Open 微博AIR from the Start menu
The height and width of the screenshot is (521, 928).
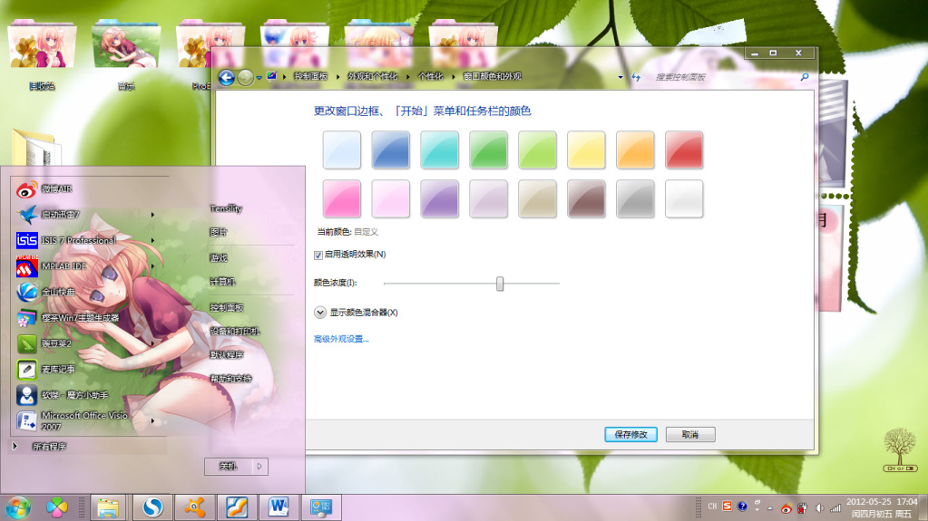56,188
